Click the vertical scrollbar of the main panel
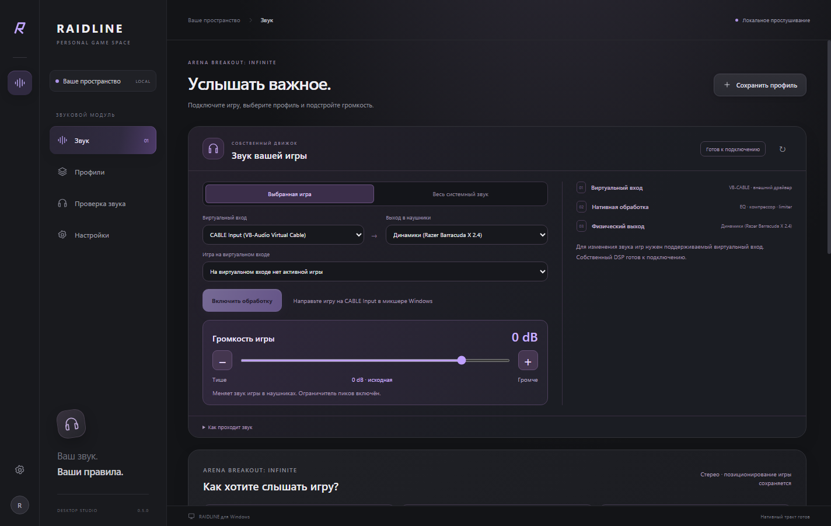Image resolution: width=831 pixels, height=526 pixels. [829, 147]
